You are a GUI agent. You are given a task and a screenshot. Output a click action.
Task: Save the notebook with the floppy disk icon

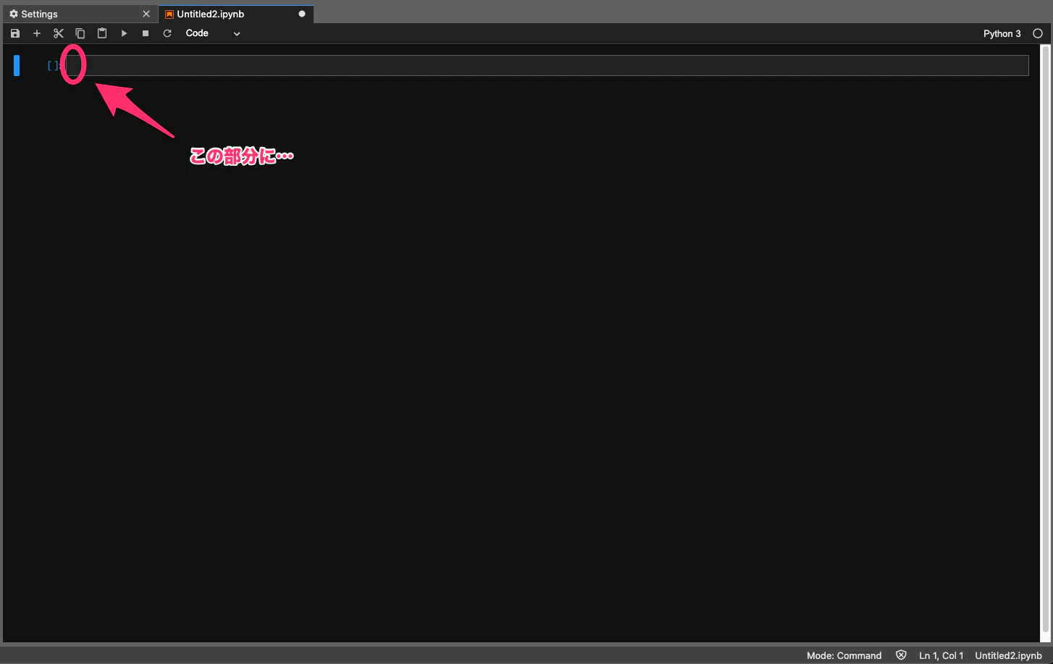[x=15, y=33]
